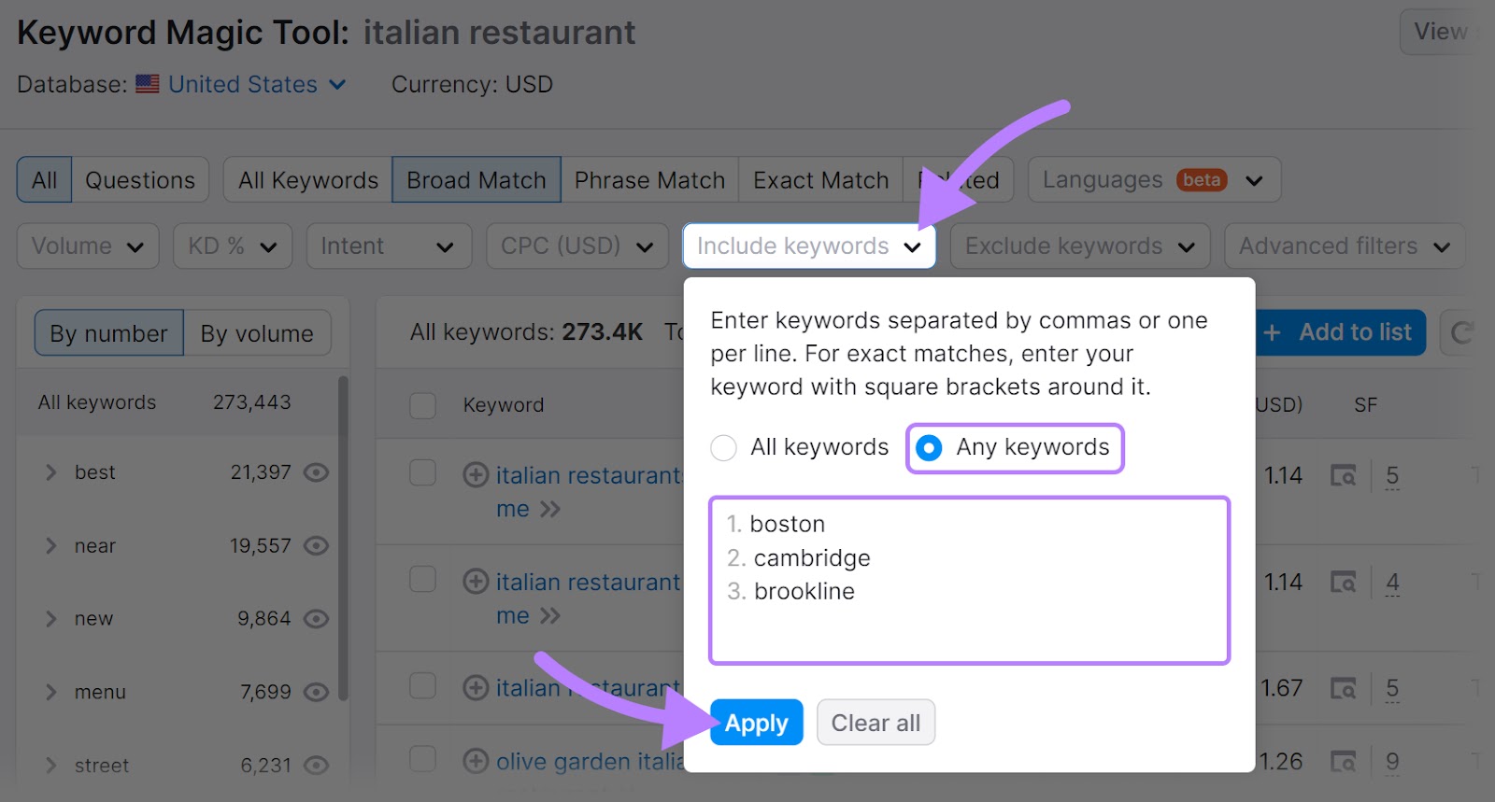Open the Advanced filters dropdown
Image resolution: width=1495 pixels, height=802 pixels.
pyautogui.click(x=1344, y=246)
